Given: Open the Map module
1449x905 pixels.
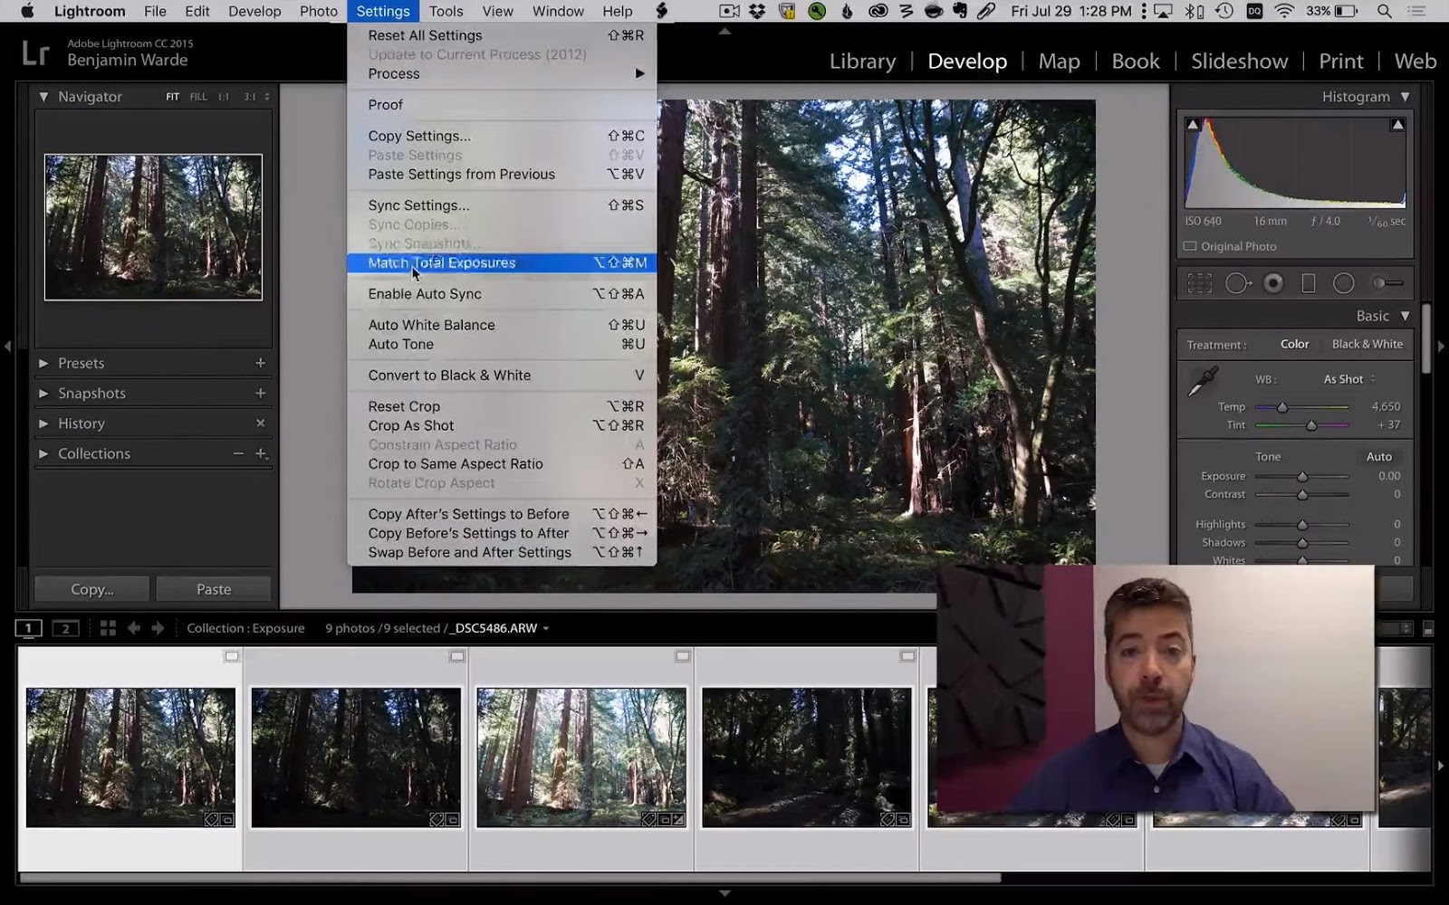Looking at the screenshot, I should point(1059,61).
